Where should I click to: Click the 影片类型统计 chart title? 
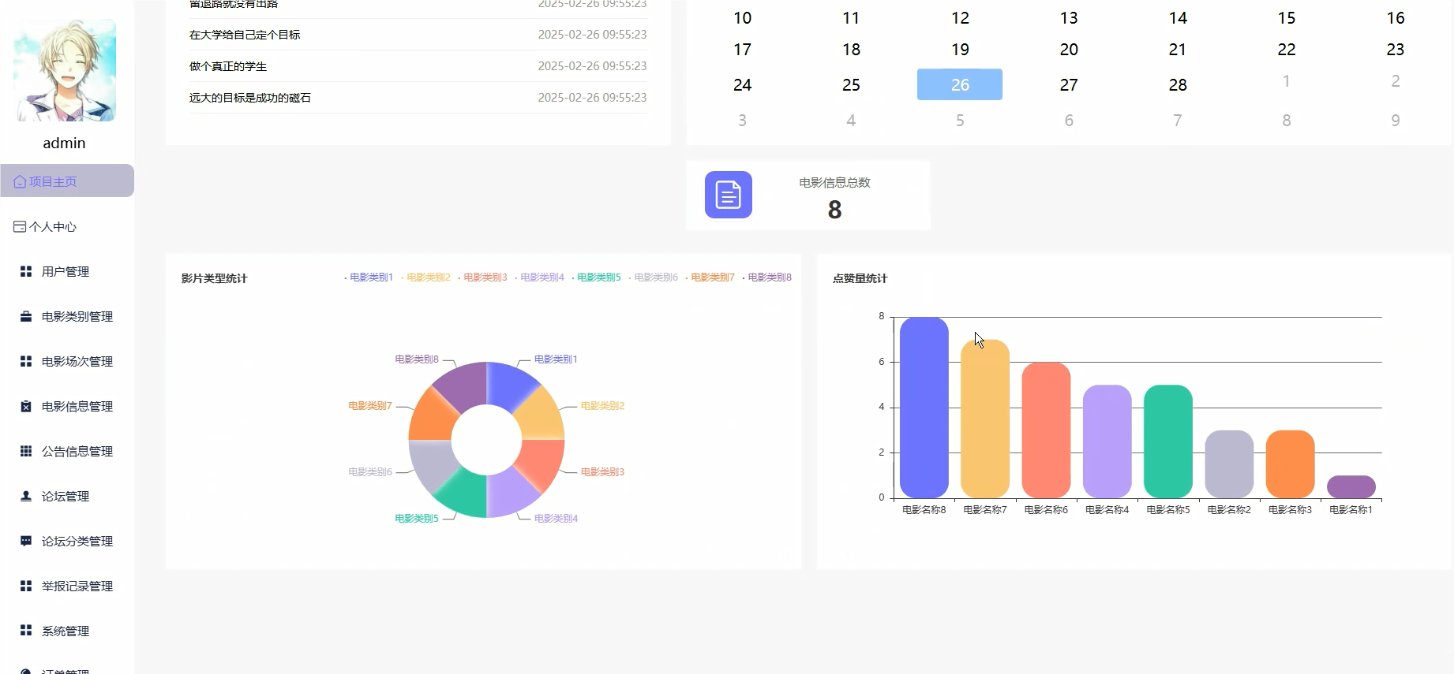click(x=215, y=278)
